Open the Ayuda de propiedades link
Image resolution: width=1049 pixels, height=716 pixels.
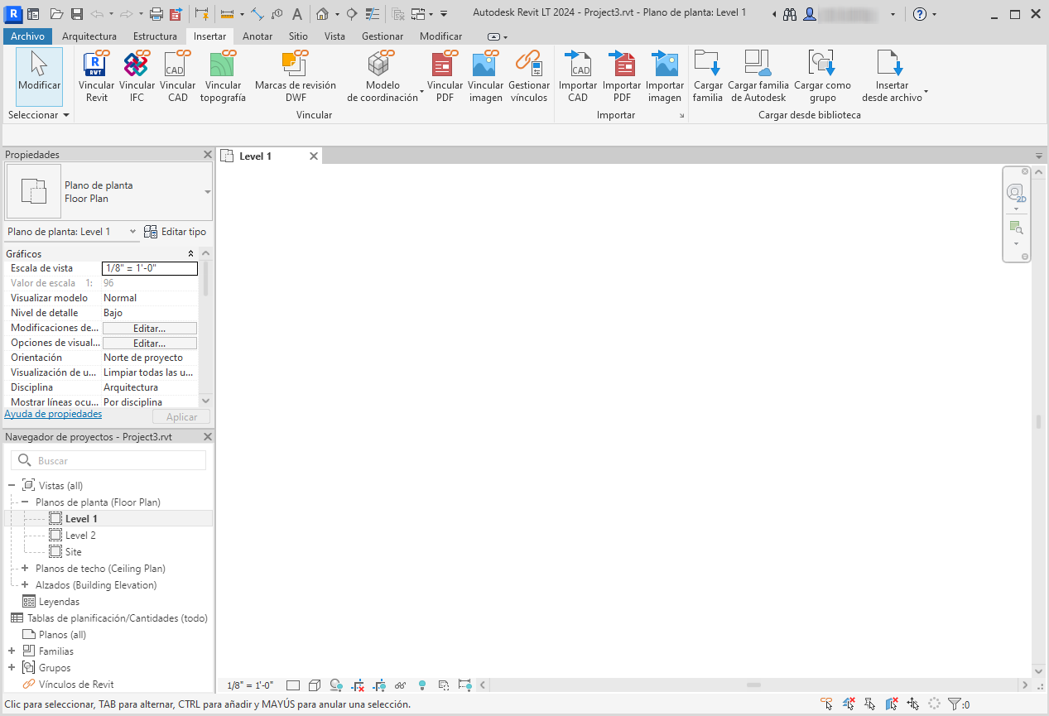53,414
